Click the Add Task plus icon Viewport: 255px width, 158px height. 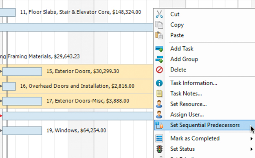pyautogui.click(x=159, y=49)
